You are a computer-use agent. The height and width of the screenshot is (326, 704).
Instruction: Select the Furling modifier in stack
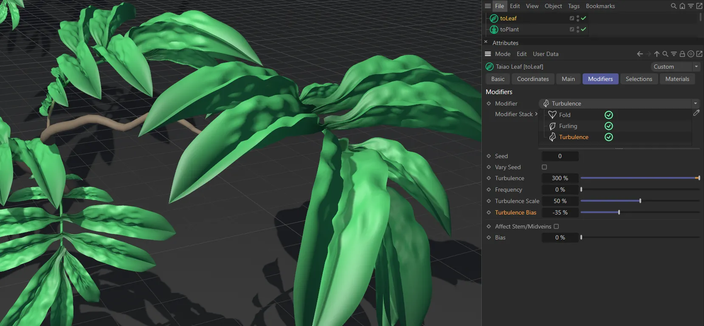click(568, 126)
